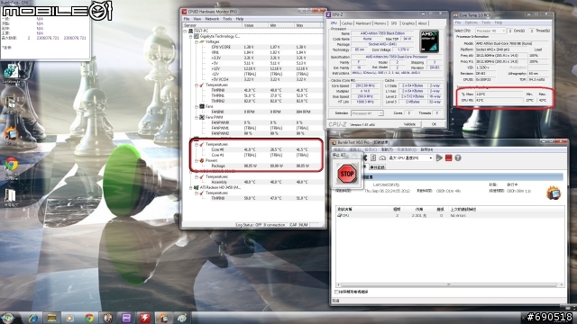Open Options menu in Core Temp
Screen dimensions: 577x324
point(471,22)
